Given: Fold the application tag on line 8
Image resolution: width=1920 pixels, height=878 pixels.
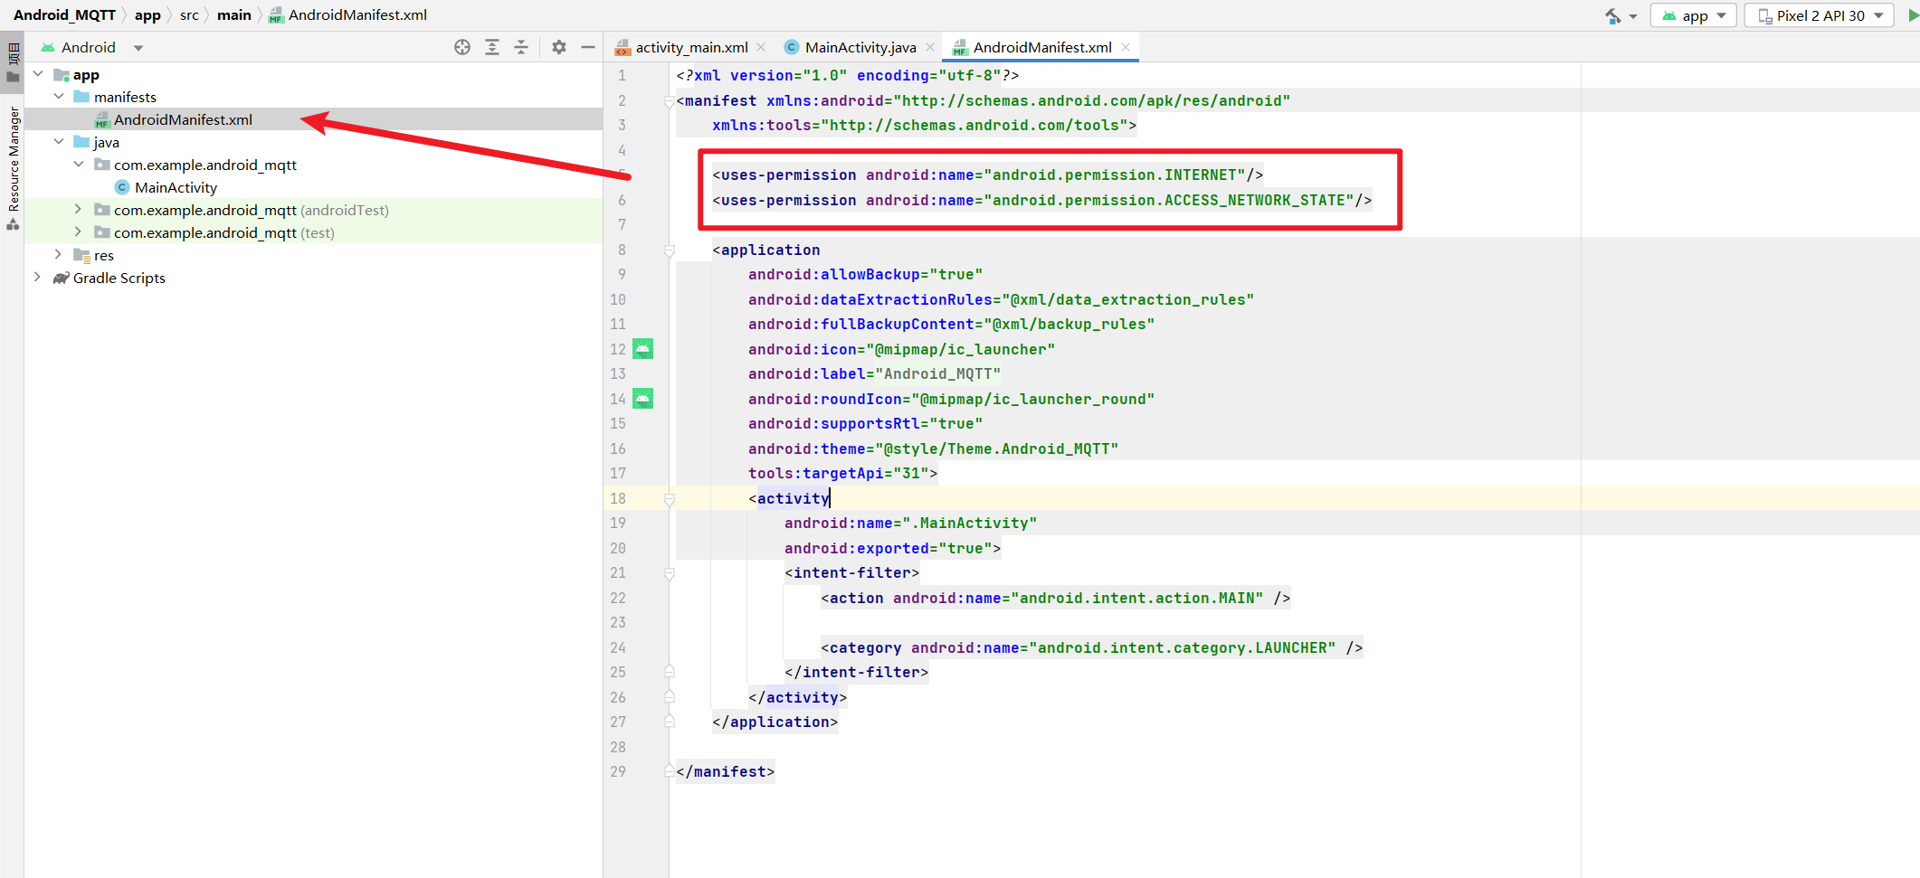Looking at the screenshot, I should tap(670, 250).
